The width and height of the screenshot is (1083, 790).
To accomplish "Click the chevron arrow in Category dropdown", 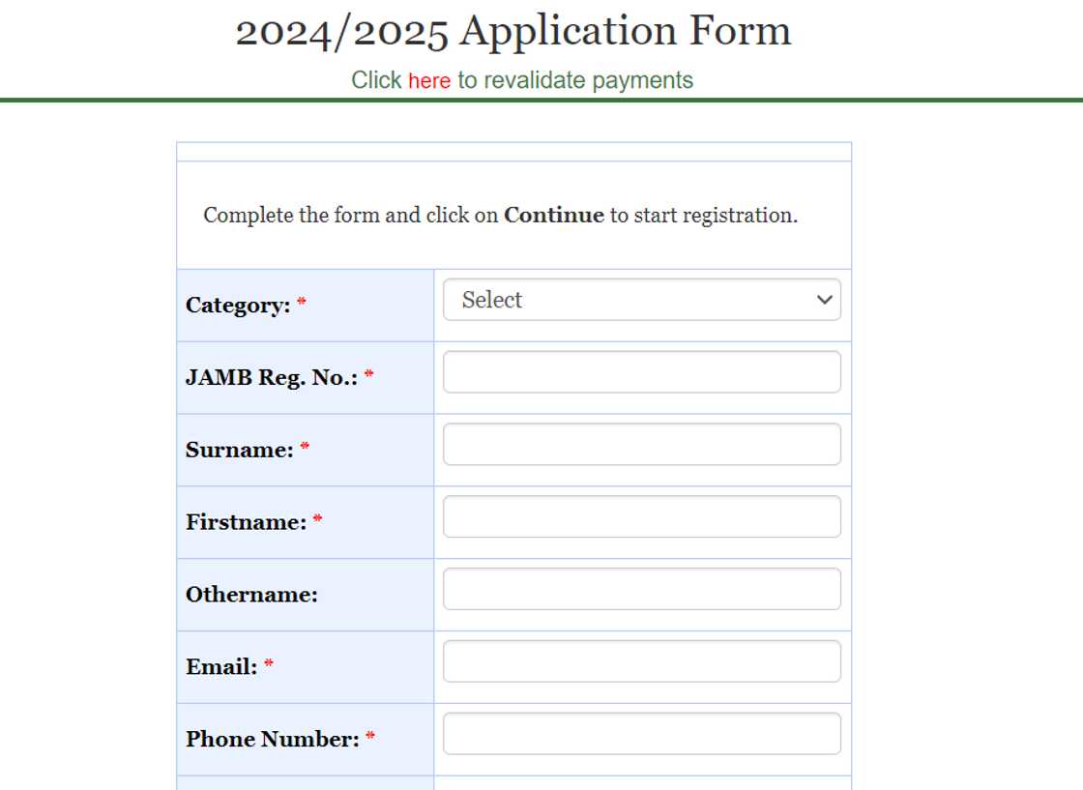I will [x=824, y=300].
